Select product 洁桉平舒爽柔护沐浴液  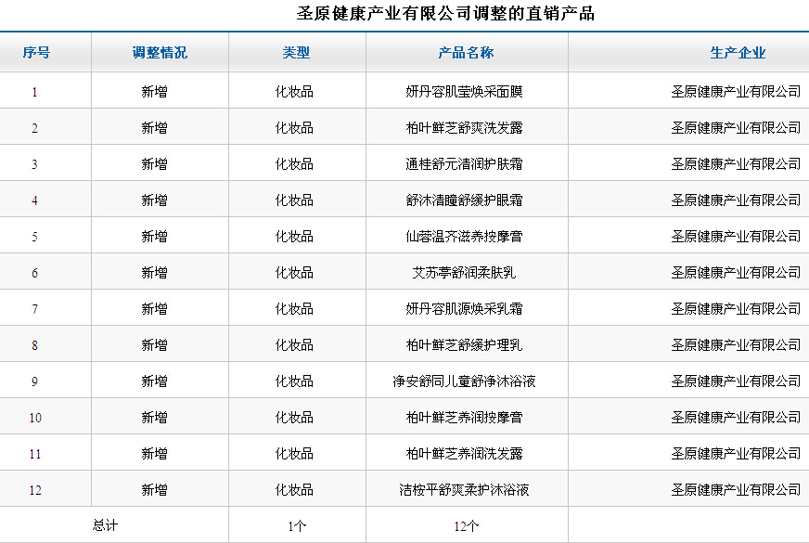click(465, 489)
